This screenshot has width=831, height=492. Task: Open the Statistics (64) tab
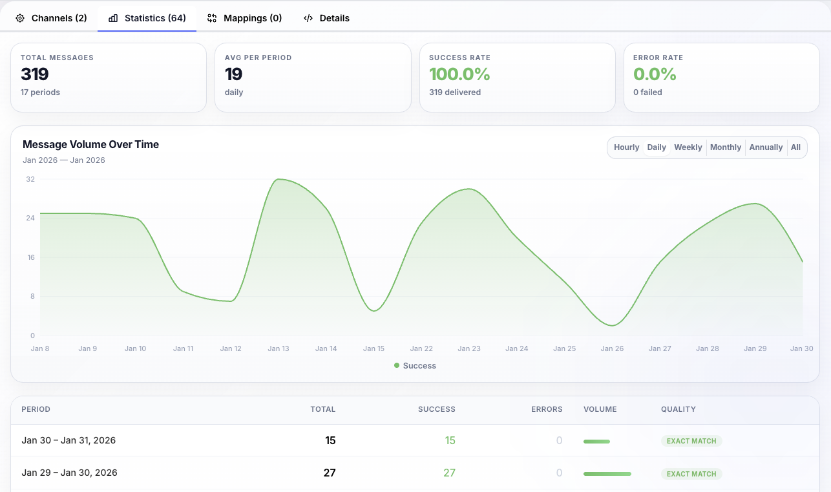(147, 18)
